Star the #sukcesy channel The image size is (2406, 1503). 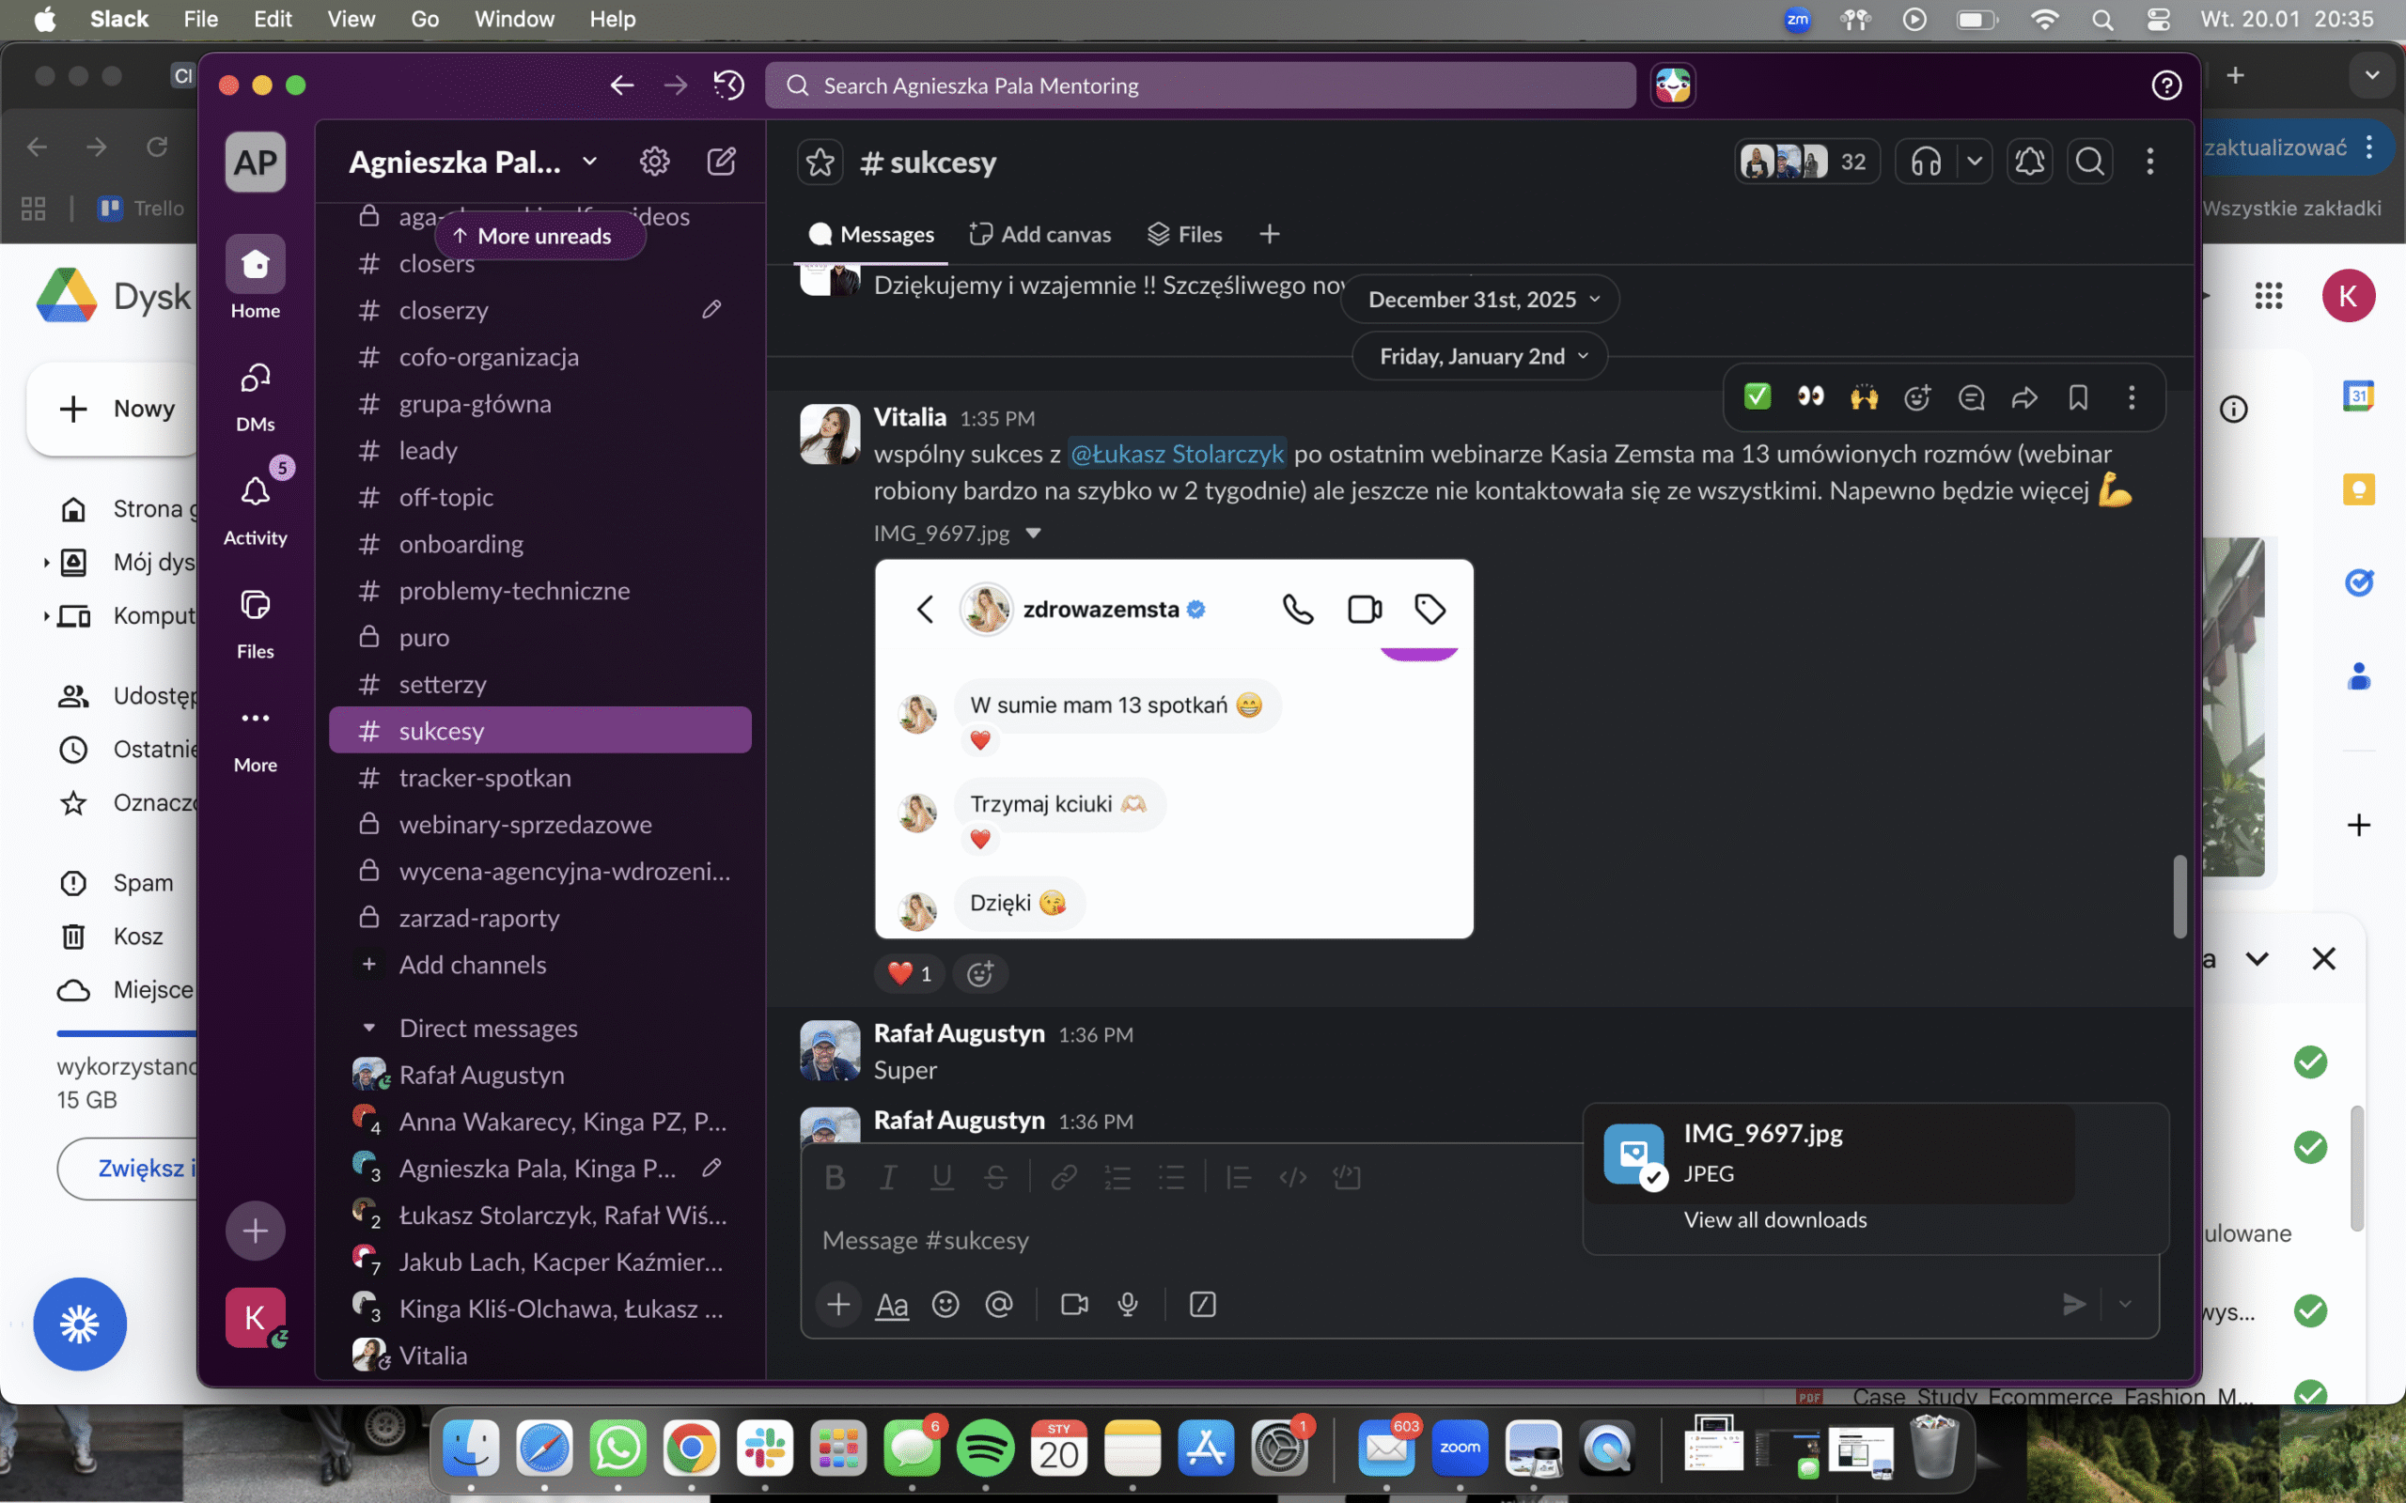click(x=820, y=162)
